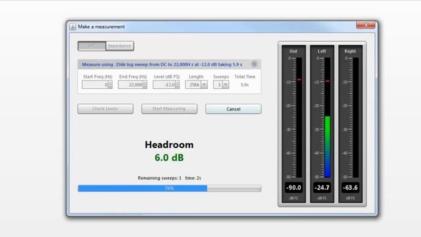421x237 pixels.
Task: Click the Check Levels button
Action: [105, 109]
